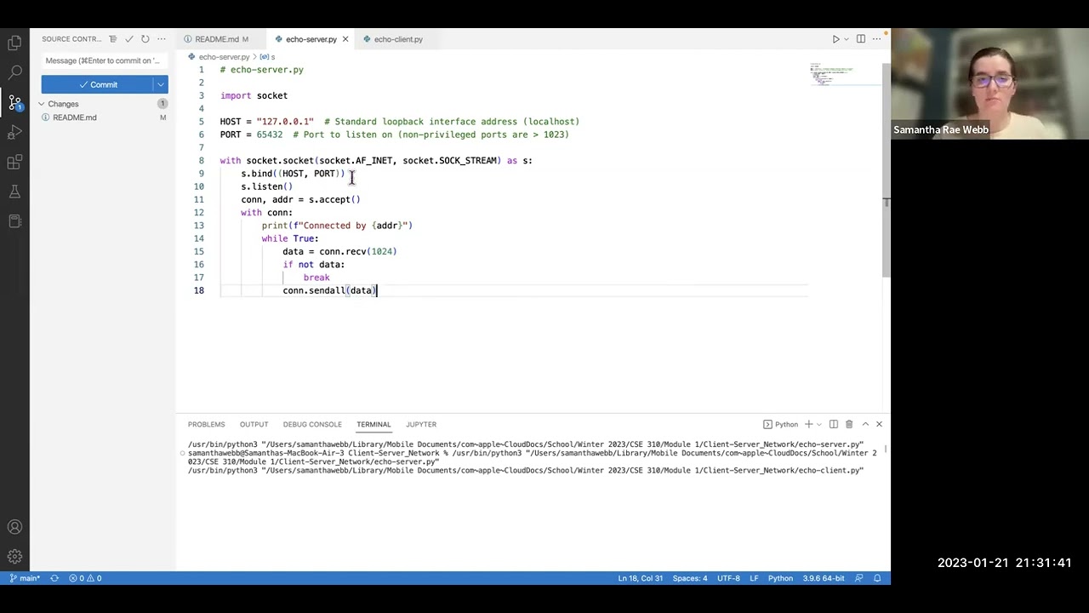Kill terminal with the trash icon
This screenshot has width=1089, height=613.
pyautogui.click(x=848, y=424)
